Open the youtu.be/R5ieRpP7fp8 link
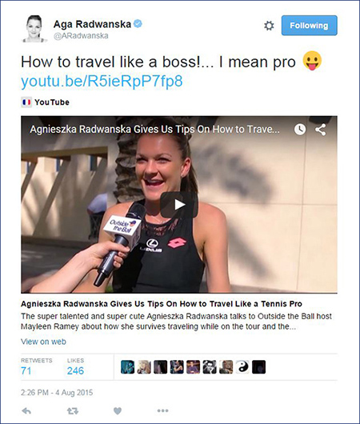The image size is (360, 424). coord(102,81)
